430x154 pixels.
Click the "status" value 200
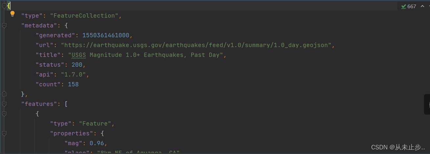point(77,65)
